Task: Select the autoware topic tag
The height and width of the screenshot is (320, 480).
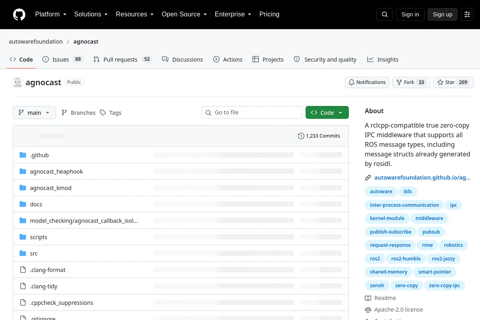Action: tap(381, 192)
